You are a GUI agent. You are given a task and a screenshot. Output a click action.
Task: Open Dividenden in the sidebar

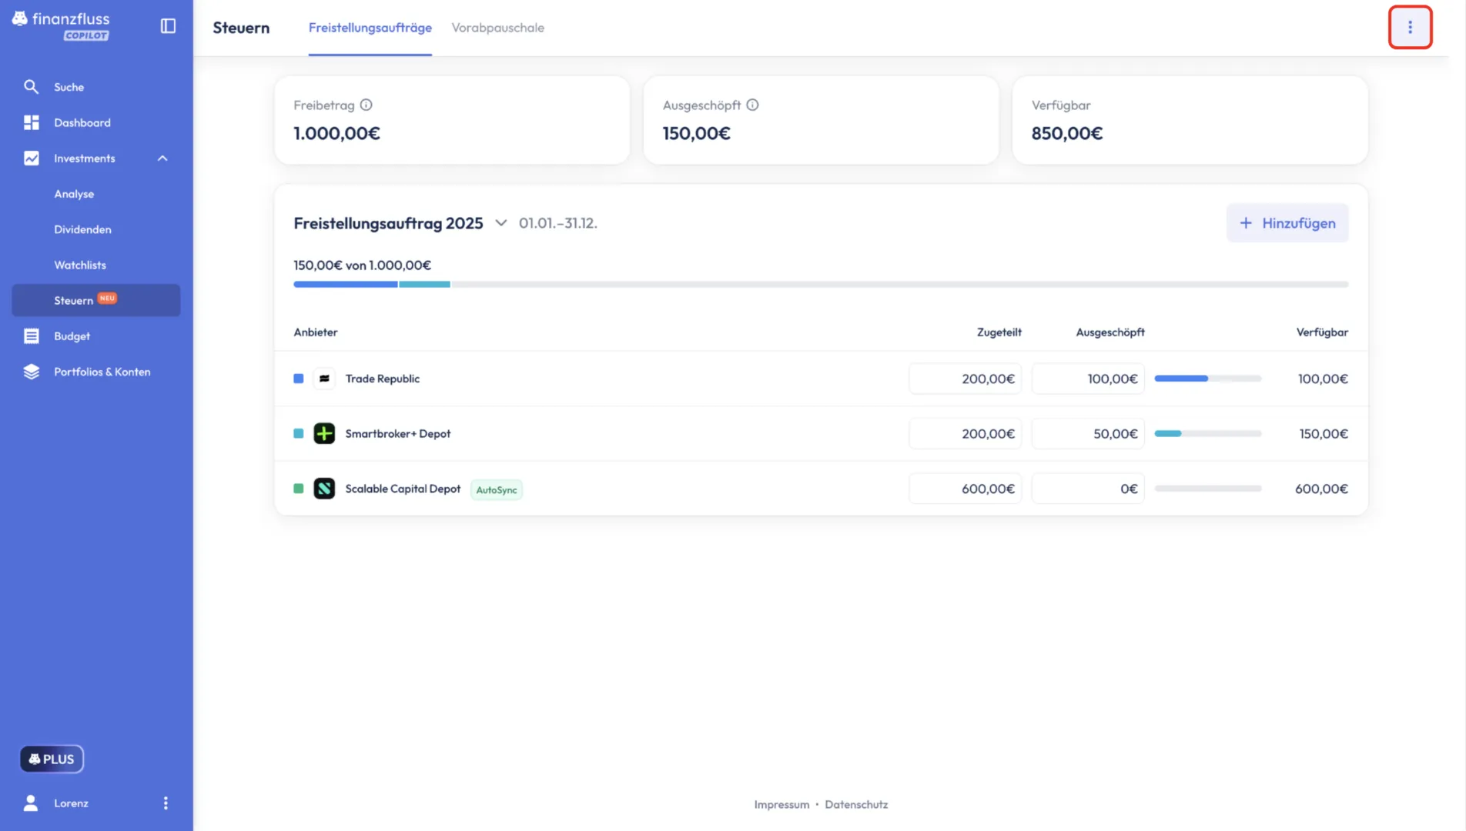tap(82, 229)
